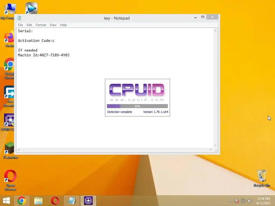Viewport: 275px width, 206px height.
Task: Click the Serial: line in Notepad
Action: tap(25, 31)
